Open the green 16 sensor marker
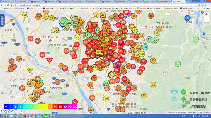 click(157, 33)
